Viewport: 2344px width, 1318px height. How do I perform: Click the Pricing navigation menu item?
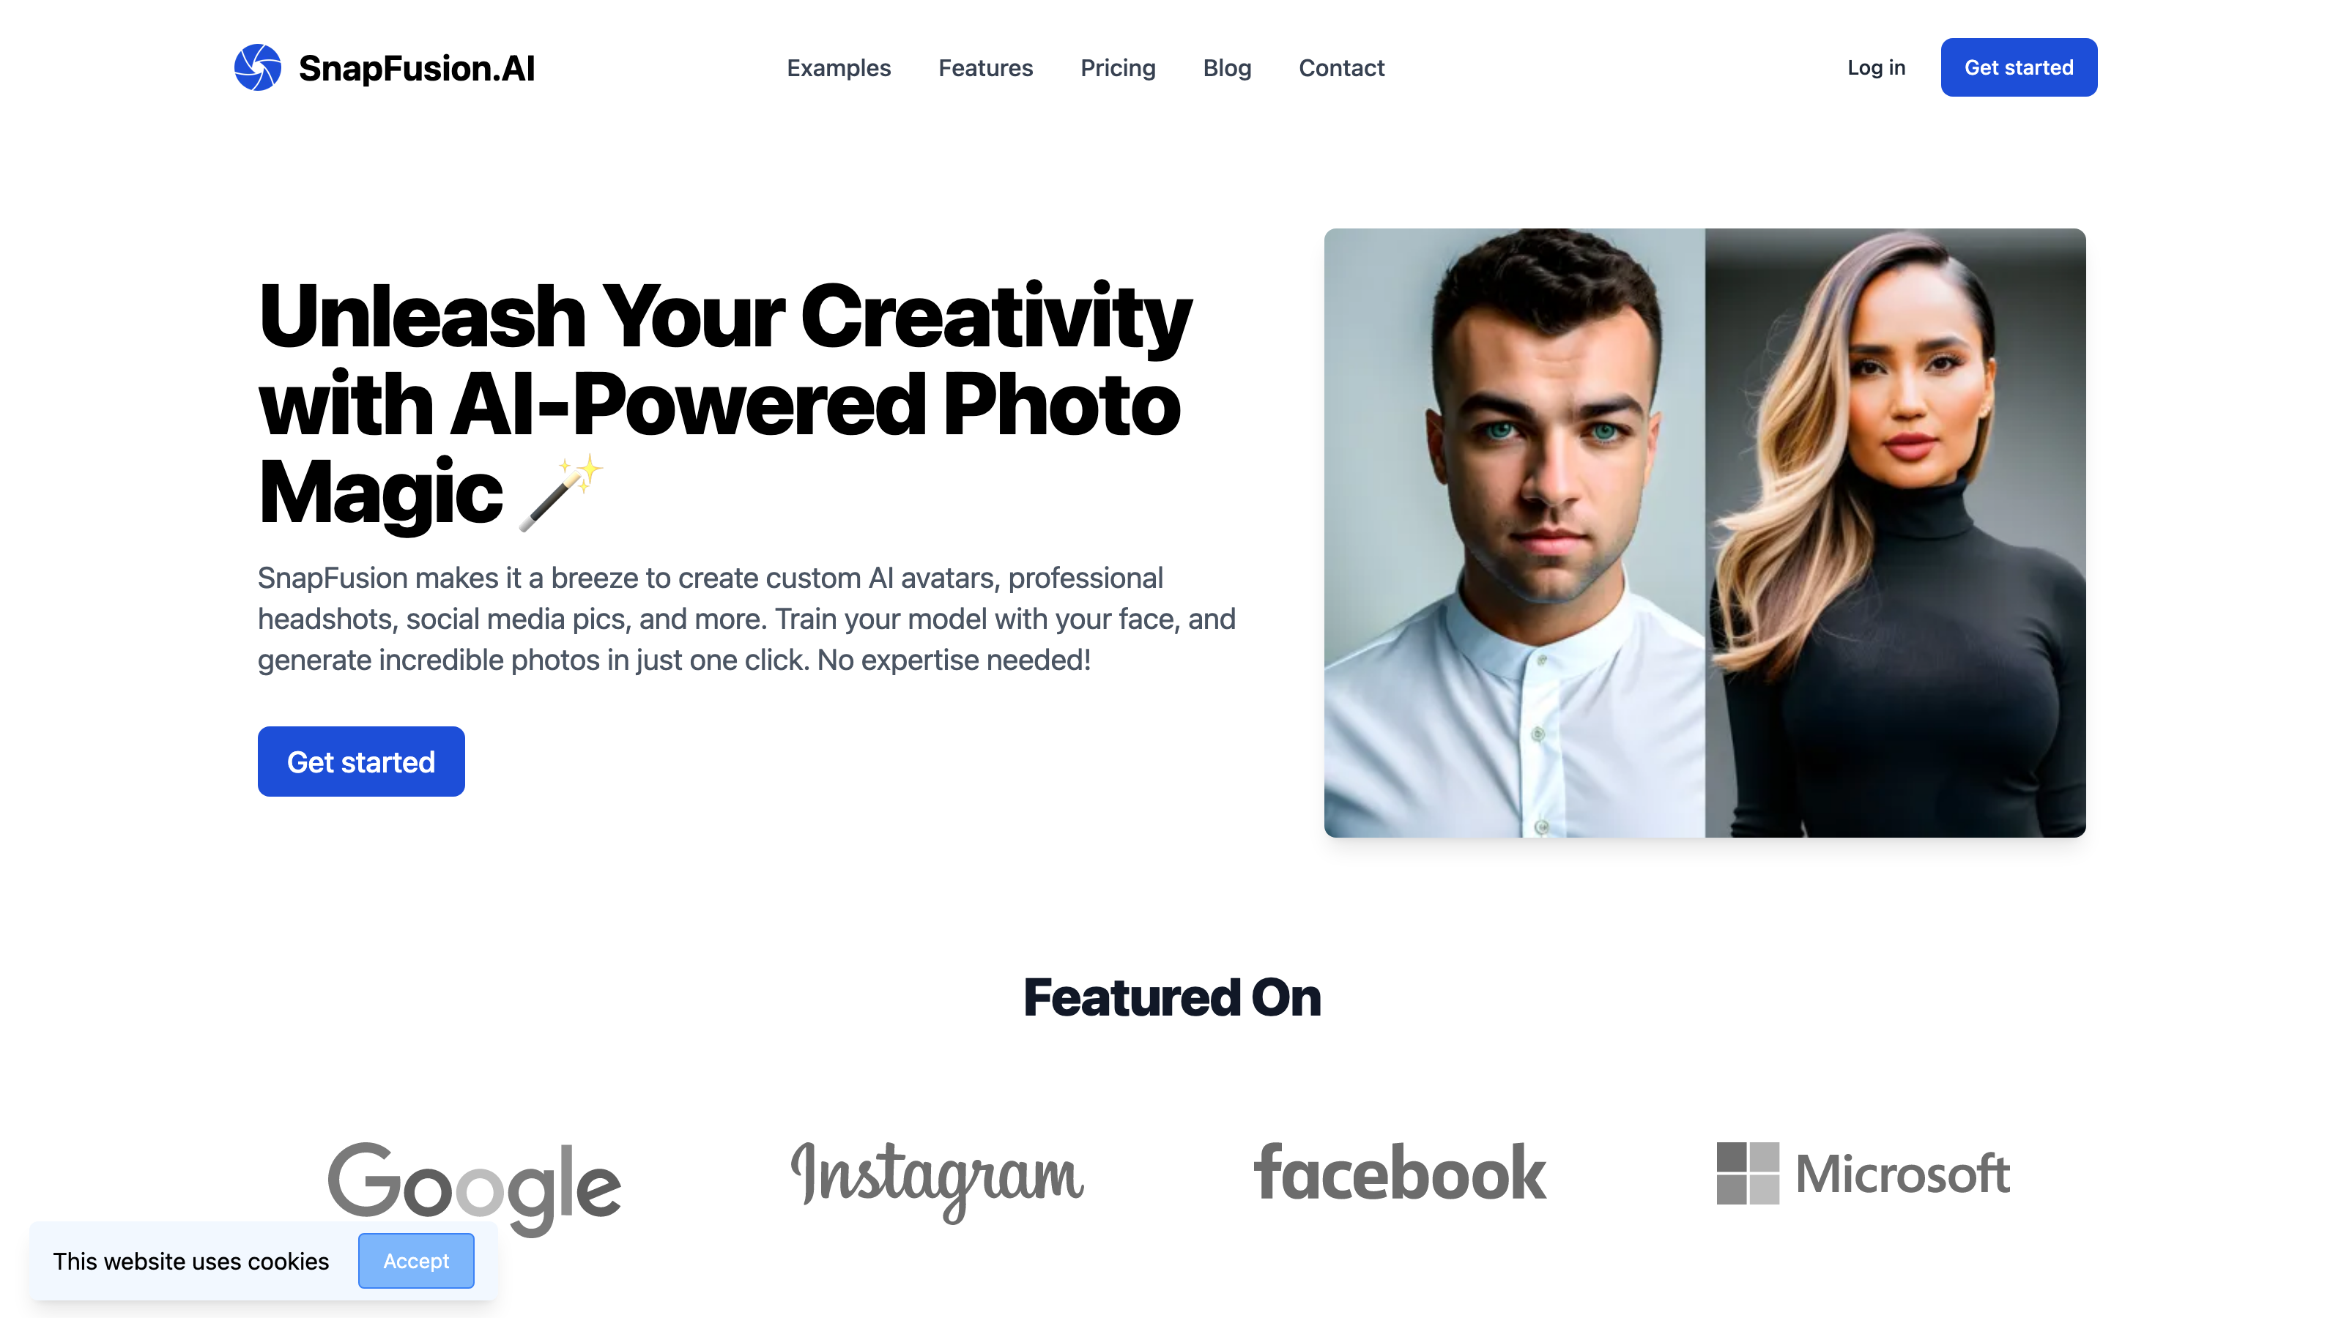coord(1117,67)
